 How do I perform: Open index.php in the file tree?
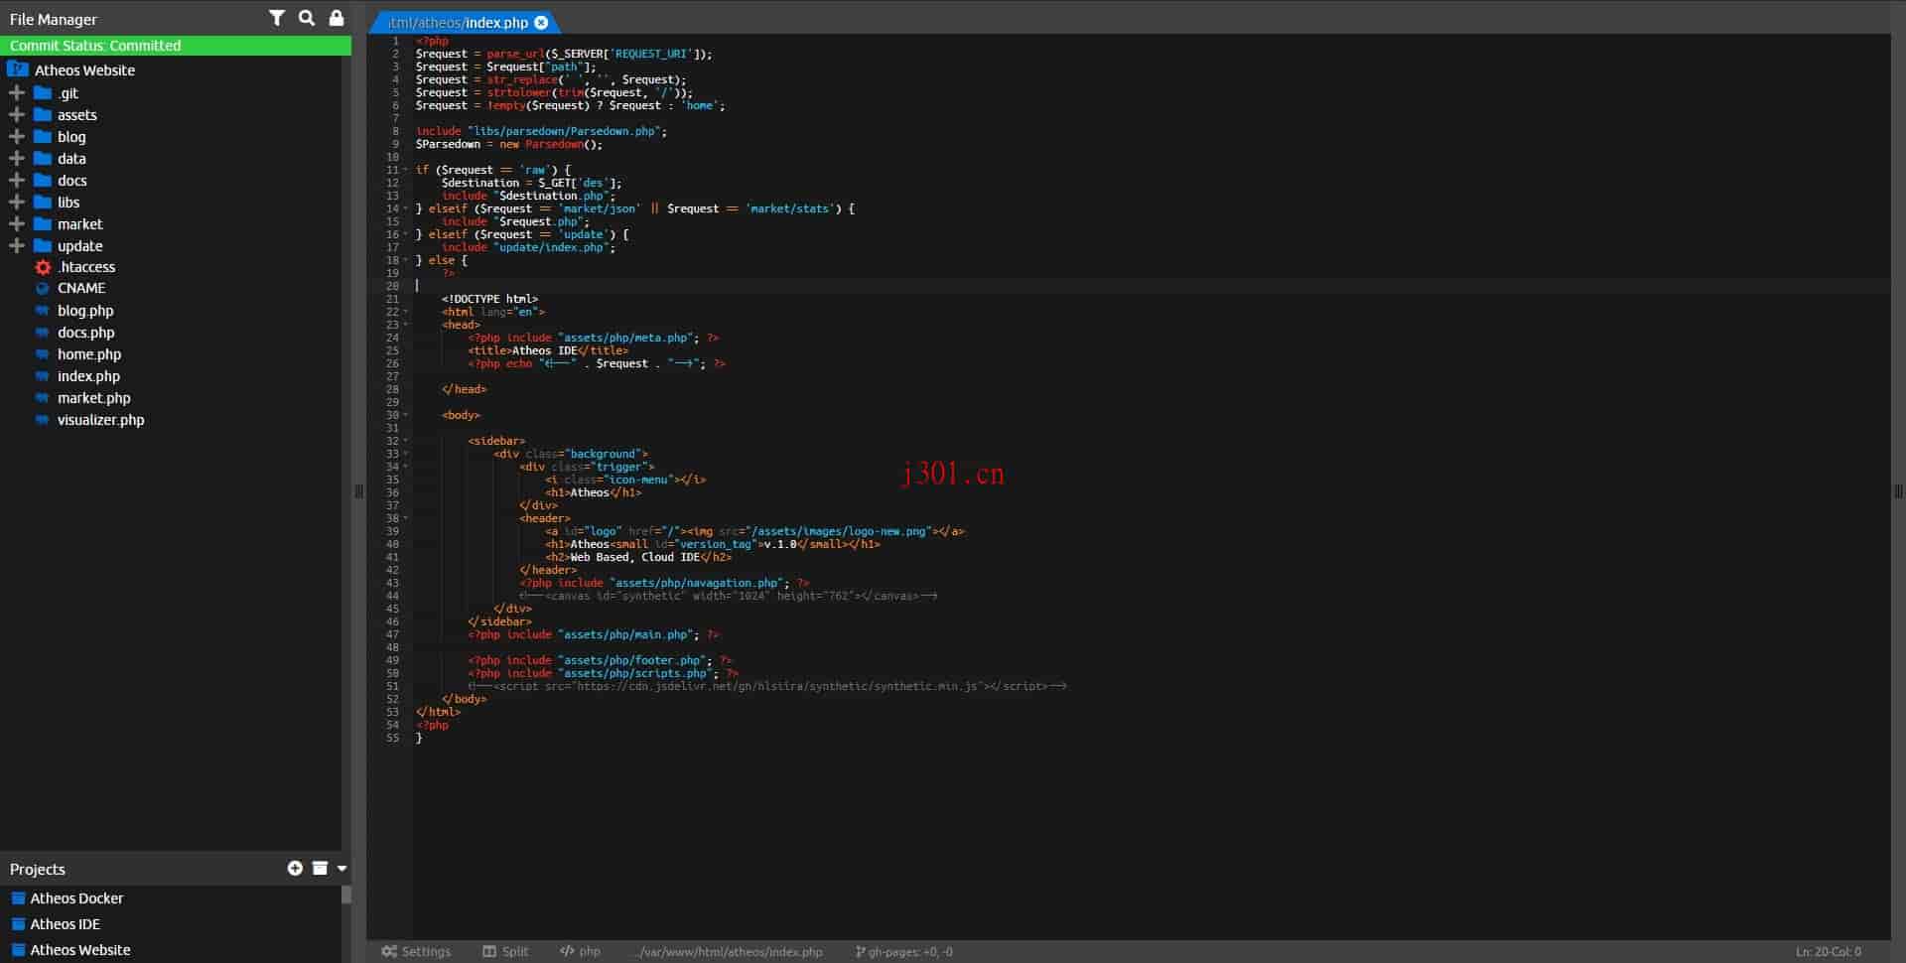tap(88, 376)
